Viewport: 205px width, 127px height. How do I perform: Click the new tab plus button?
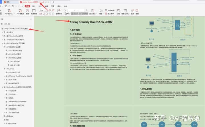(x=53, y=2)
